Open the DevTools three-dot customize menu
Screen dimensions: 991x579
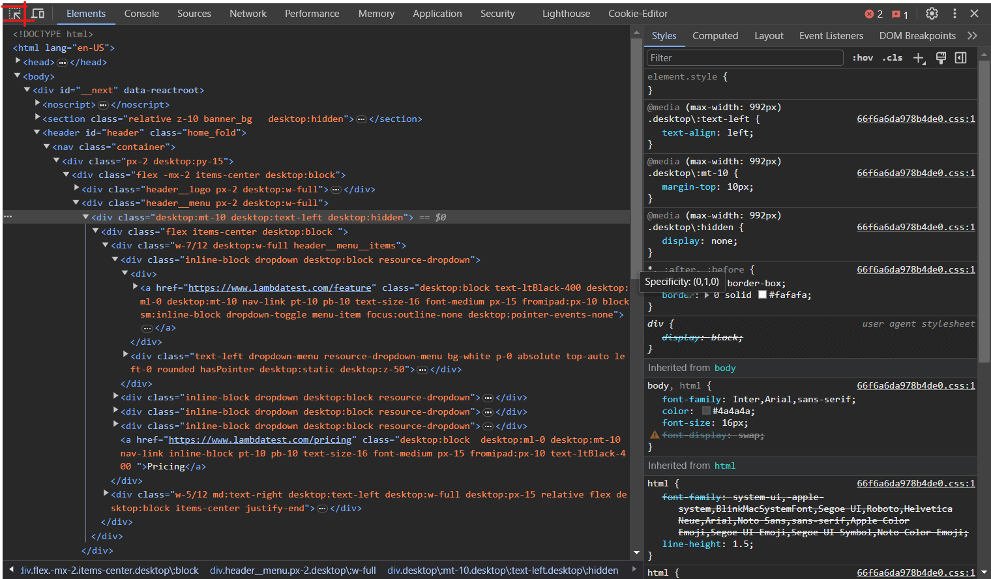coord(954,14)
